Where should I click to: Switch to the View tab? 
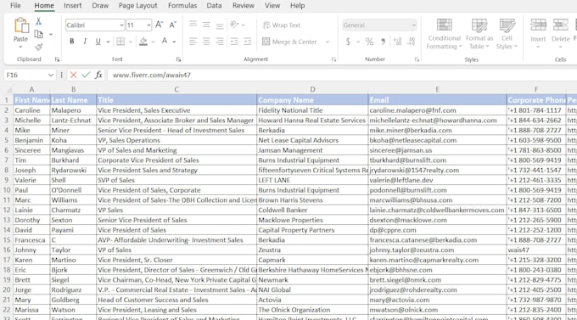coord(272,6)
